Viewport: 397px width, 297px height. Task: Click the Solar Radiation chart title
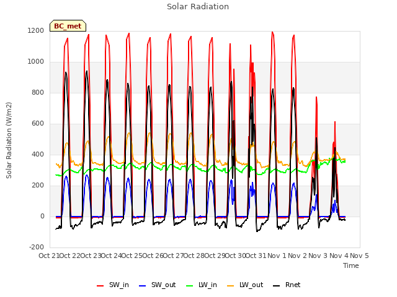tap(198, 7)
